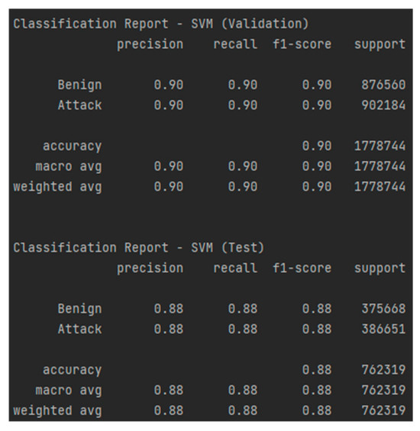
Task: Select test Attack support value 386651
Action: pyautogui.click(x=383, y=329)
